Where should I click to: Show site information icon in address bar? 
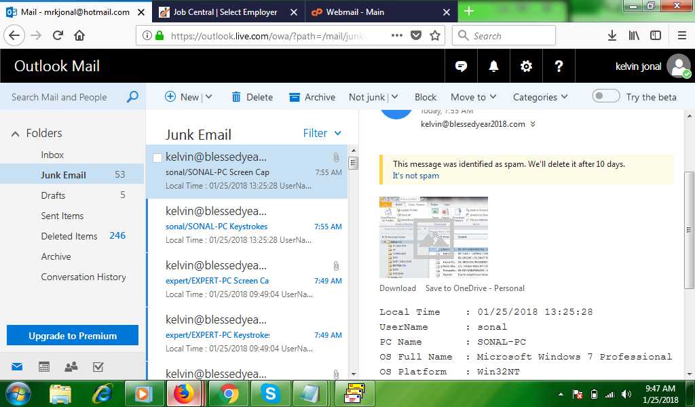[147, 35]
